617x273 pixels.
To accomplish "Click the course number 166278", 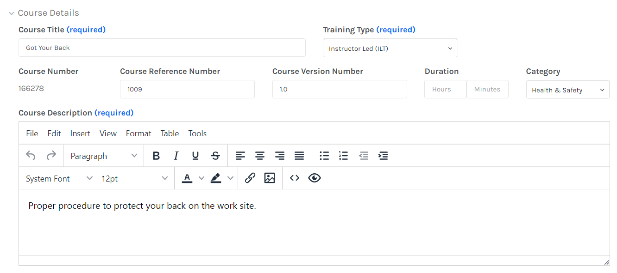I will [x=31, y=88].
